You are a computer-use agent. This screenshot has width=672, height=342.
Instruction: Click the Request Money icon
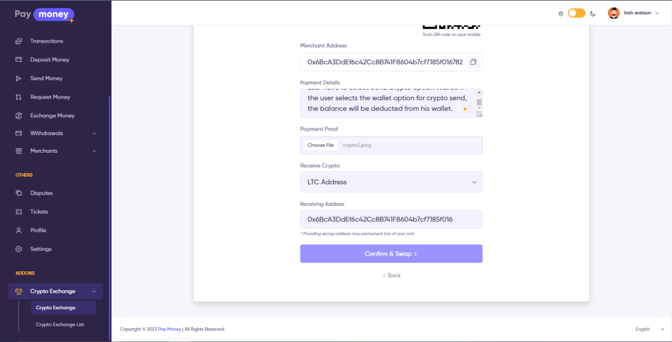coord(18,97)
